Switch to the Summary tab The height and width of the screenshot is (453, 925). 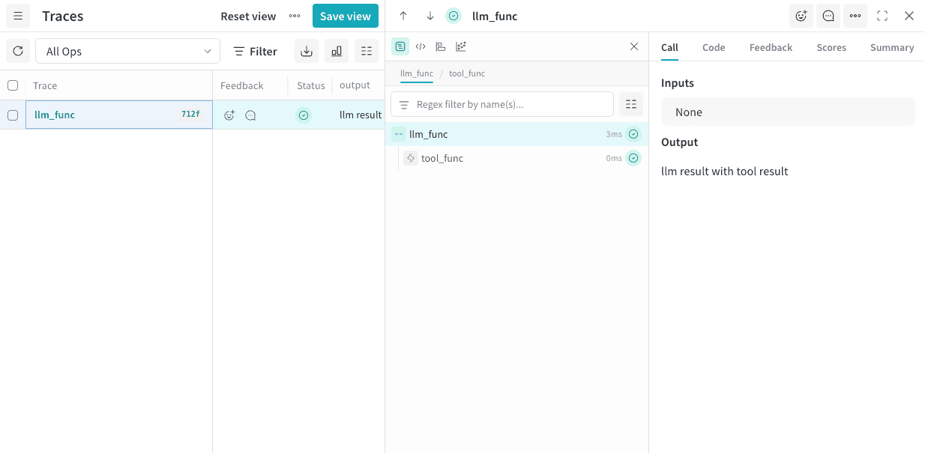click(x=892, y=47)
